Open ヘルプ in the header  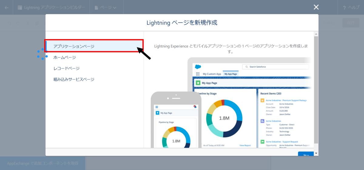(351, 8)
